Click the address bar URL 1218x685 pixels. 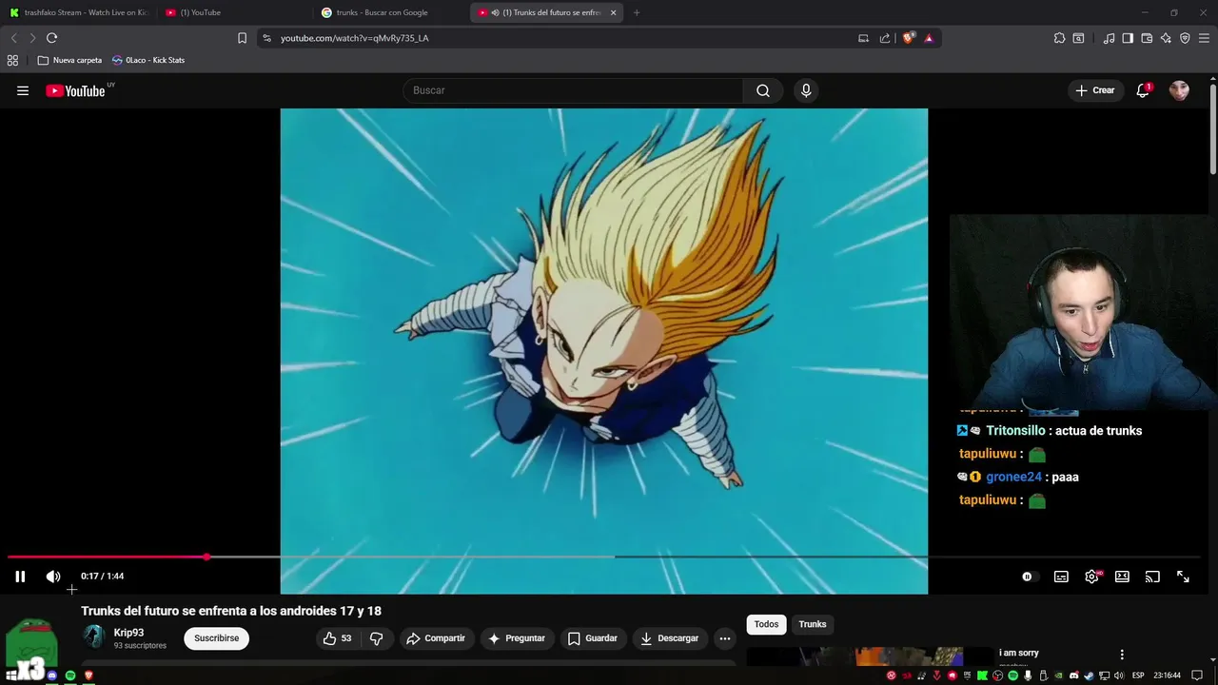(355, 38)
